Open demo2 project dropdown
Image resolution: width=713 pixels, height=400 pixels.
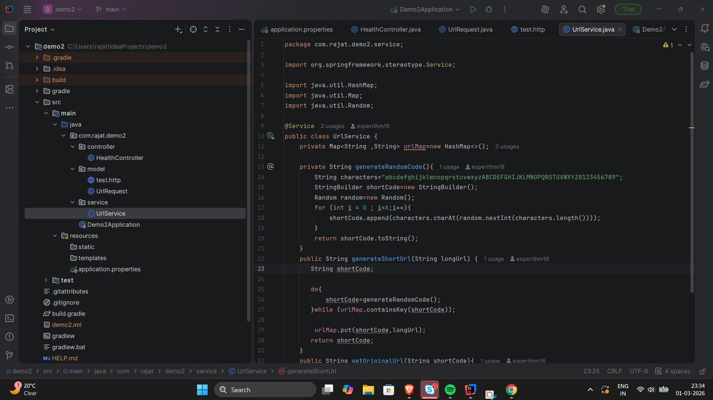(63, 9)
